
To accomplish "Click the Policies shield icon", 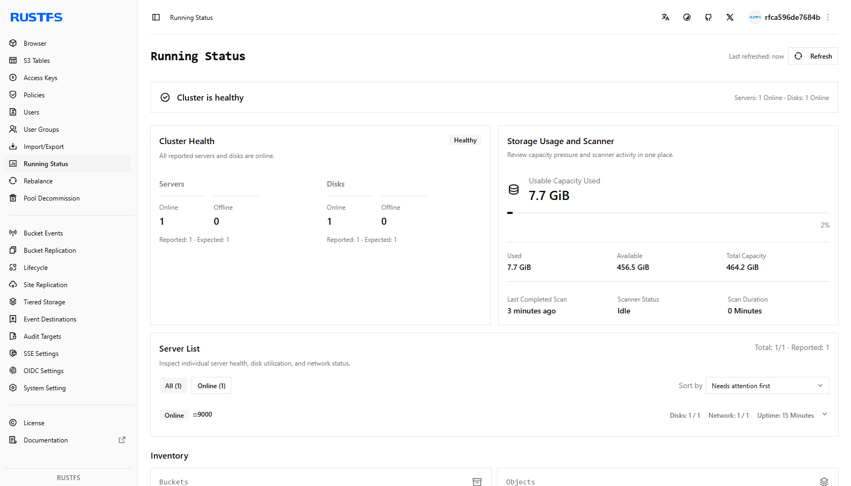I will (x=13, y=95).
